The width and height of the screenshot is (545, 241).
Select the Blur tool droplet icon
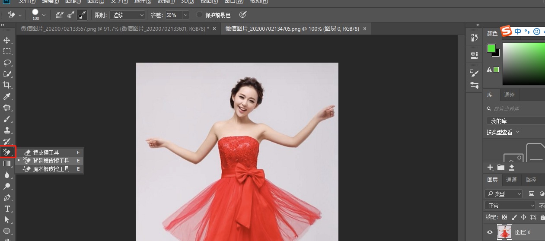point(7,175)
